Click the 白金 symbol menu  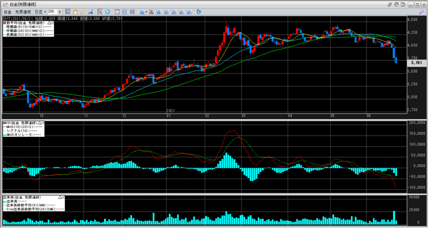8,12
